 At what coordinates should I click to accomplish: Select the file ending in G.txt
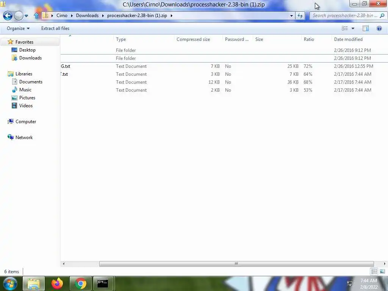point(66,66)
